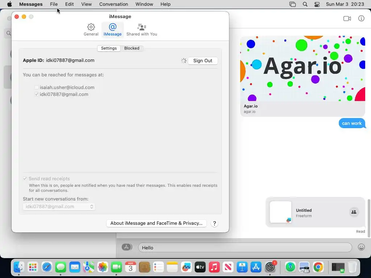Switch to the Blocked tab
Viewport: 371px width, 278px height.
tap(132, 48)
